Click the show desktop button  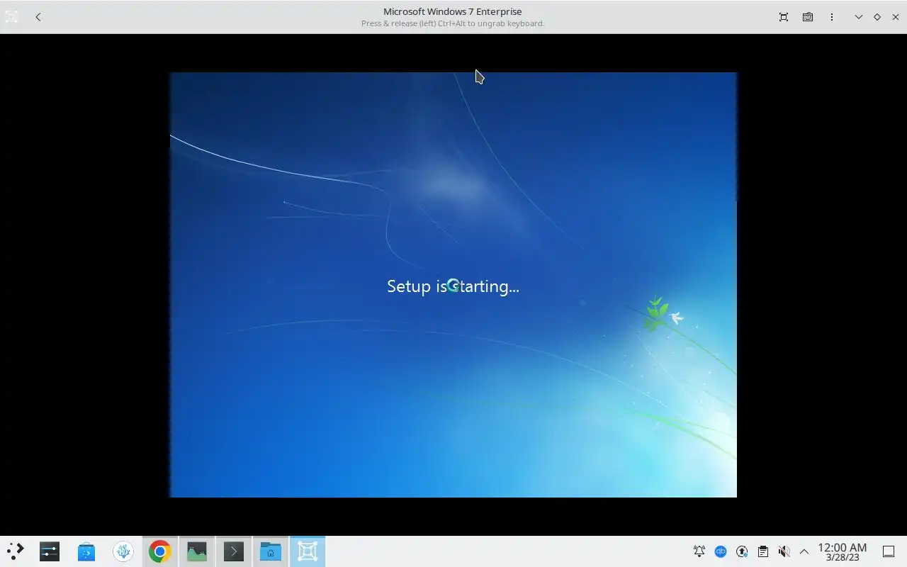[889, 551]
